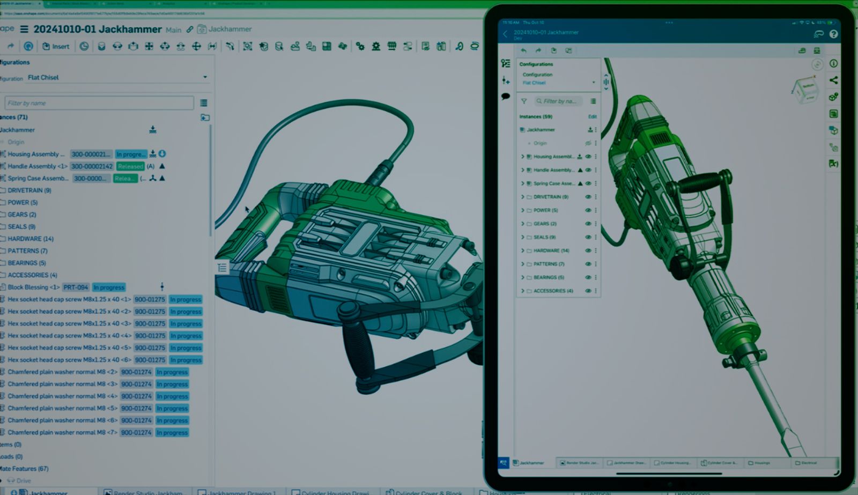Screen dimensions: 858x495
Task: Open the share icon in tablet right sidebar
Action: 833,80
